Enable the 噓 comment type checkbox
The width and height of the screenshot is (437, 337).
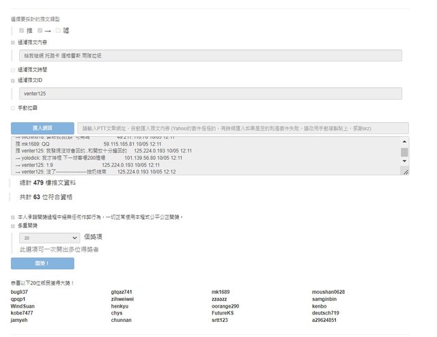(x=59, y=31)
